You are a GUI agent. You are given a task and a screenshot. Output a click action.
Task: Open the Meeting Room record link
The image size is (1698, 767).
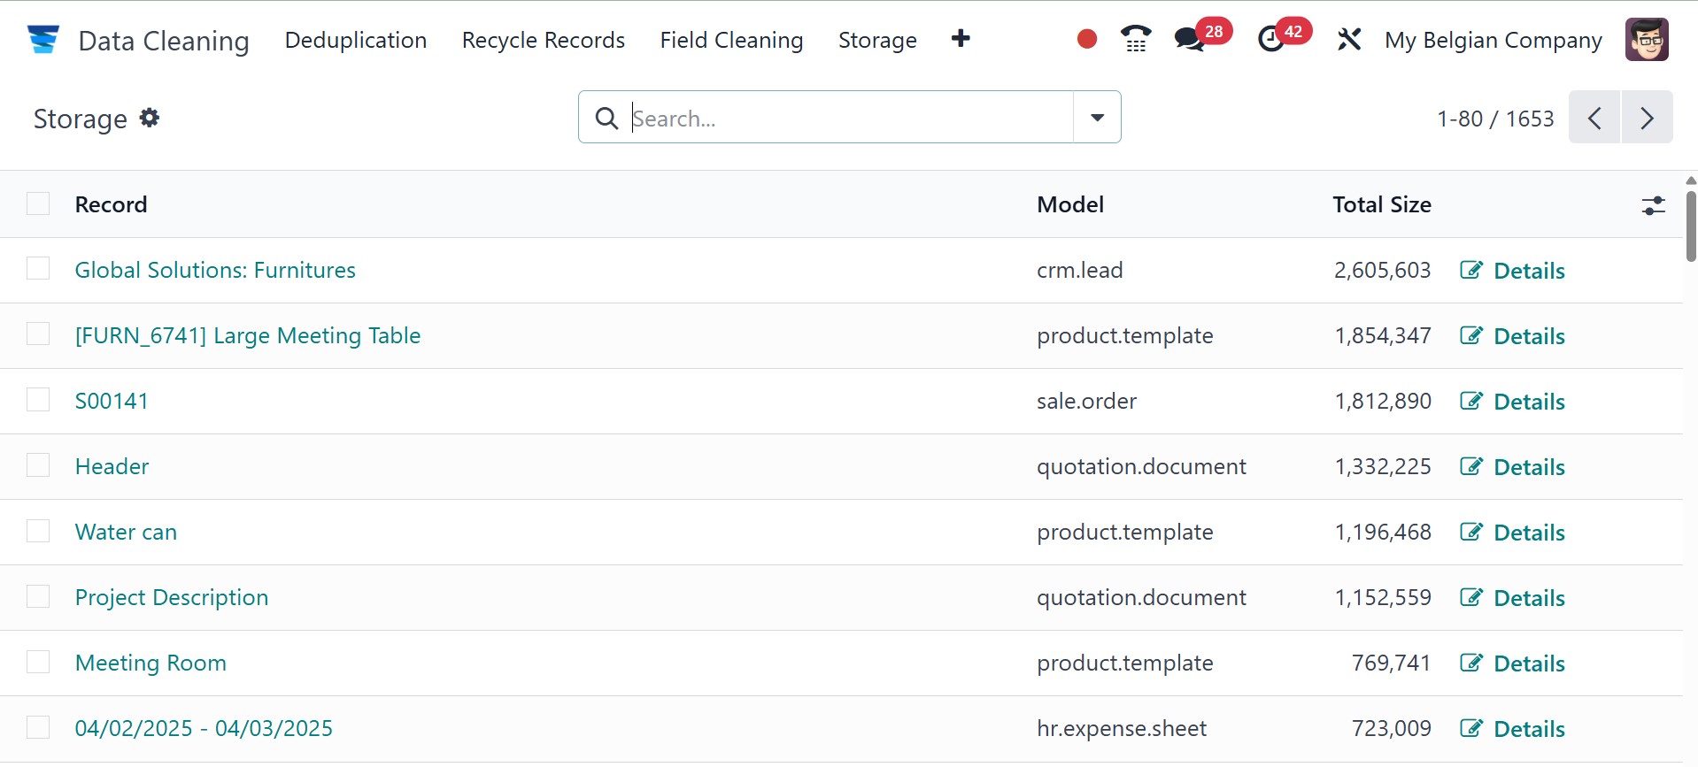click(151, 663)
